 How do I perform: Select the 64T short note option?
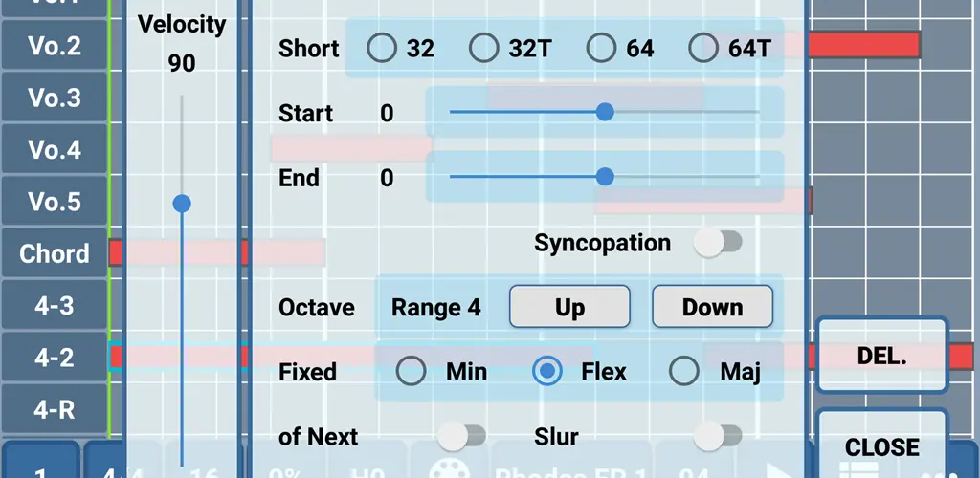coord(703,48)
